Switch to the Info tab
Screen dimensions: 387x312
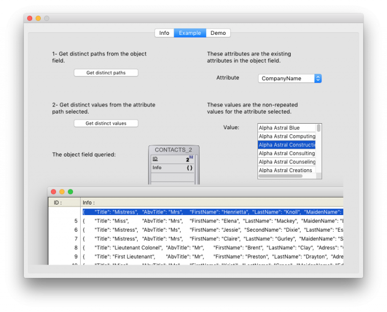(x=164, y=33)
